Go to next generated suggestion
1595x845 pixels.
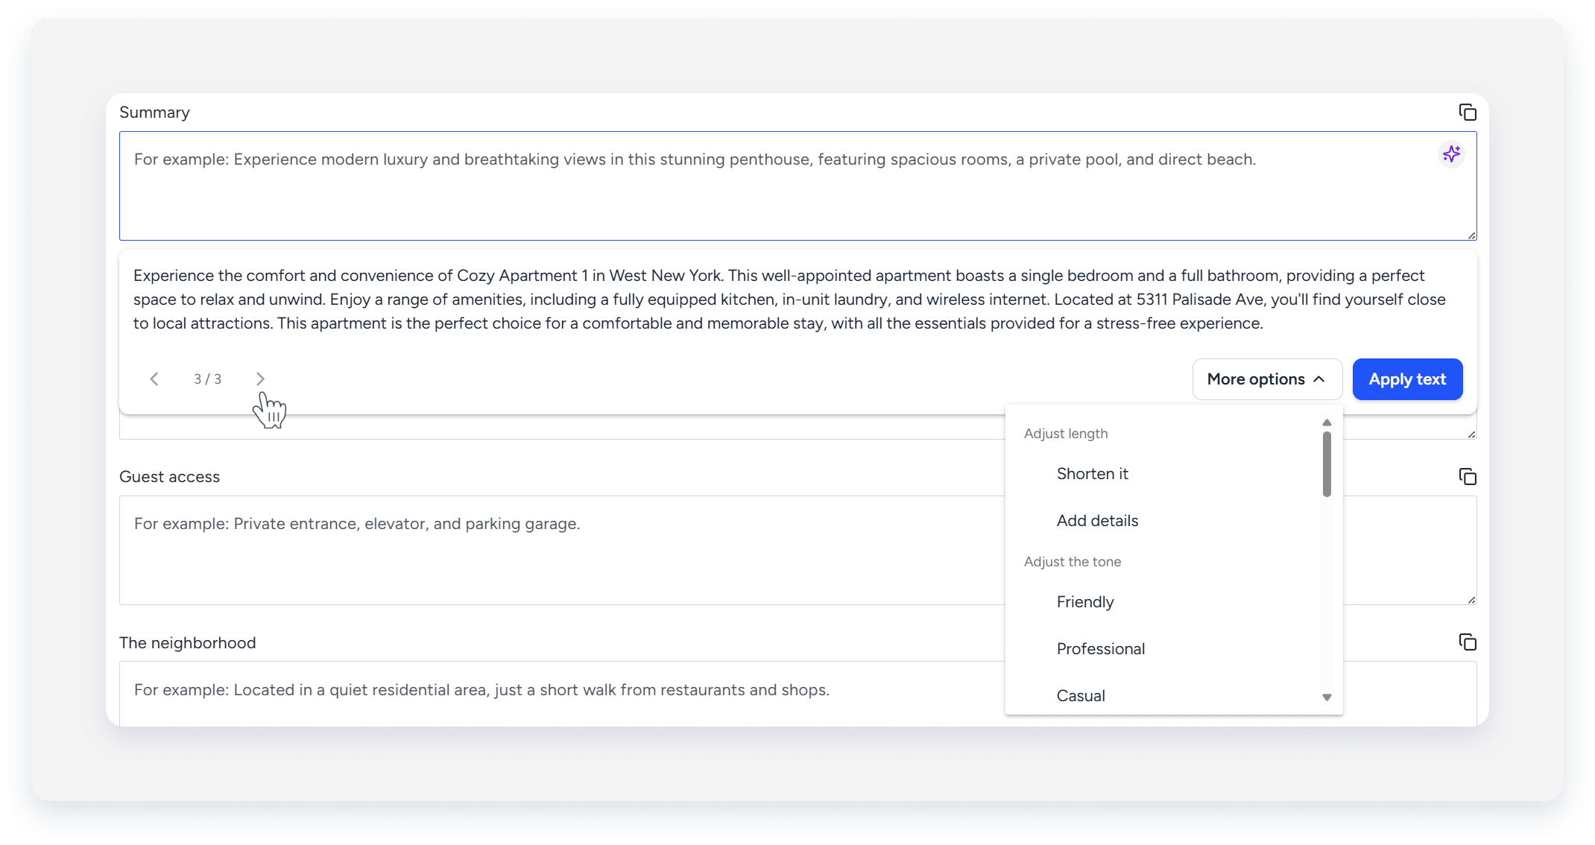click(260, 379)
